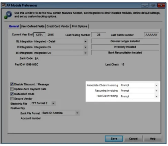Open Help for this window
The height and width of the screenshot is (146, 168).
tap(153, 139)
